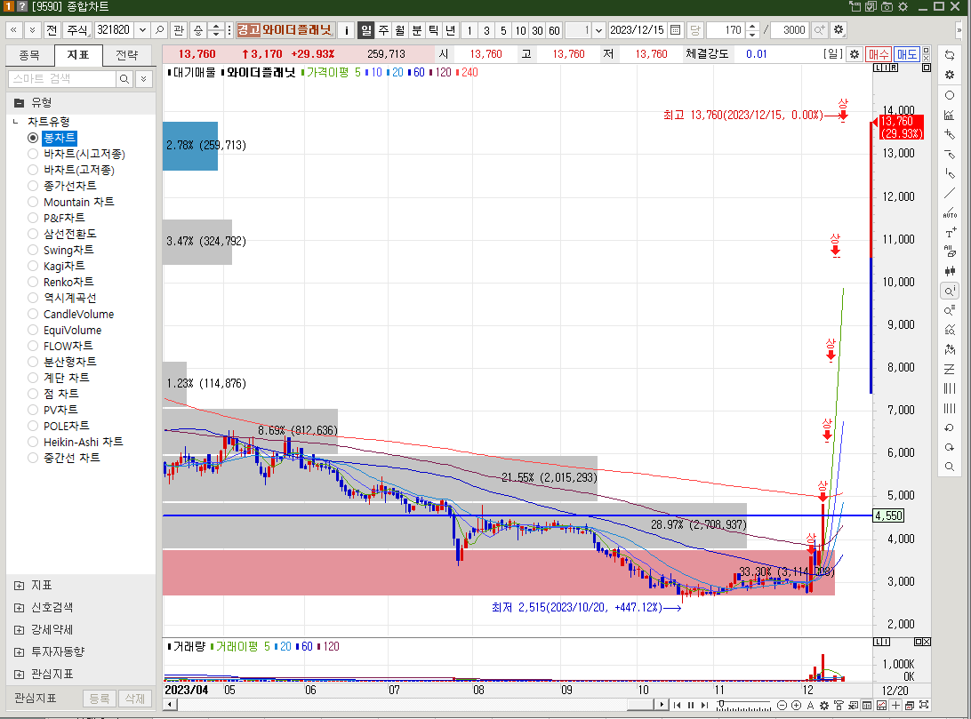Screen dimensions: 971x719
Task: Click the bottom toolbar gear icon
Action: pos(824,706)
